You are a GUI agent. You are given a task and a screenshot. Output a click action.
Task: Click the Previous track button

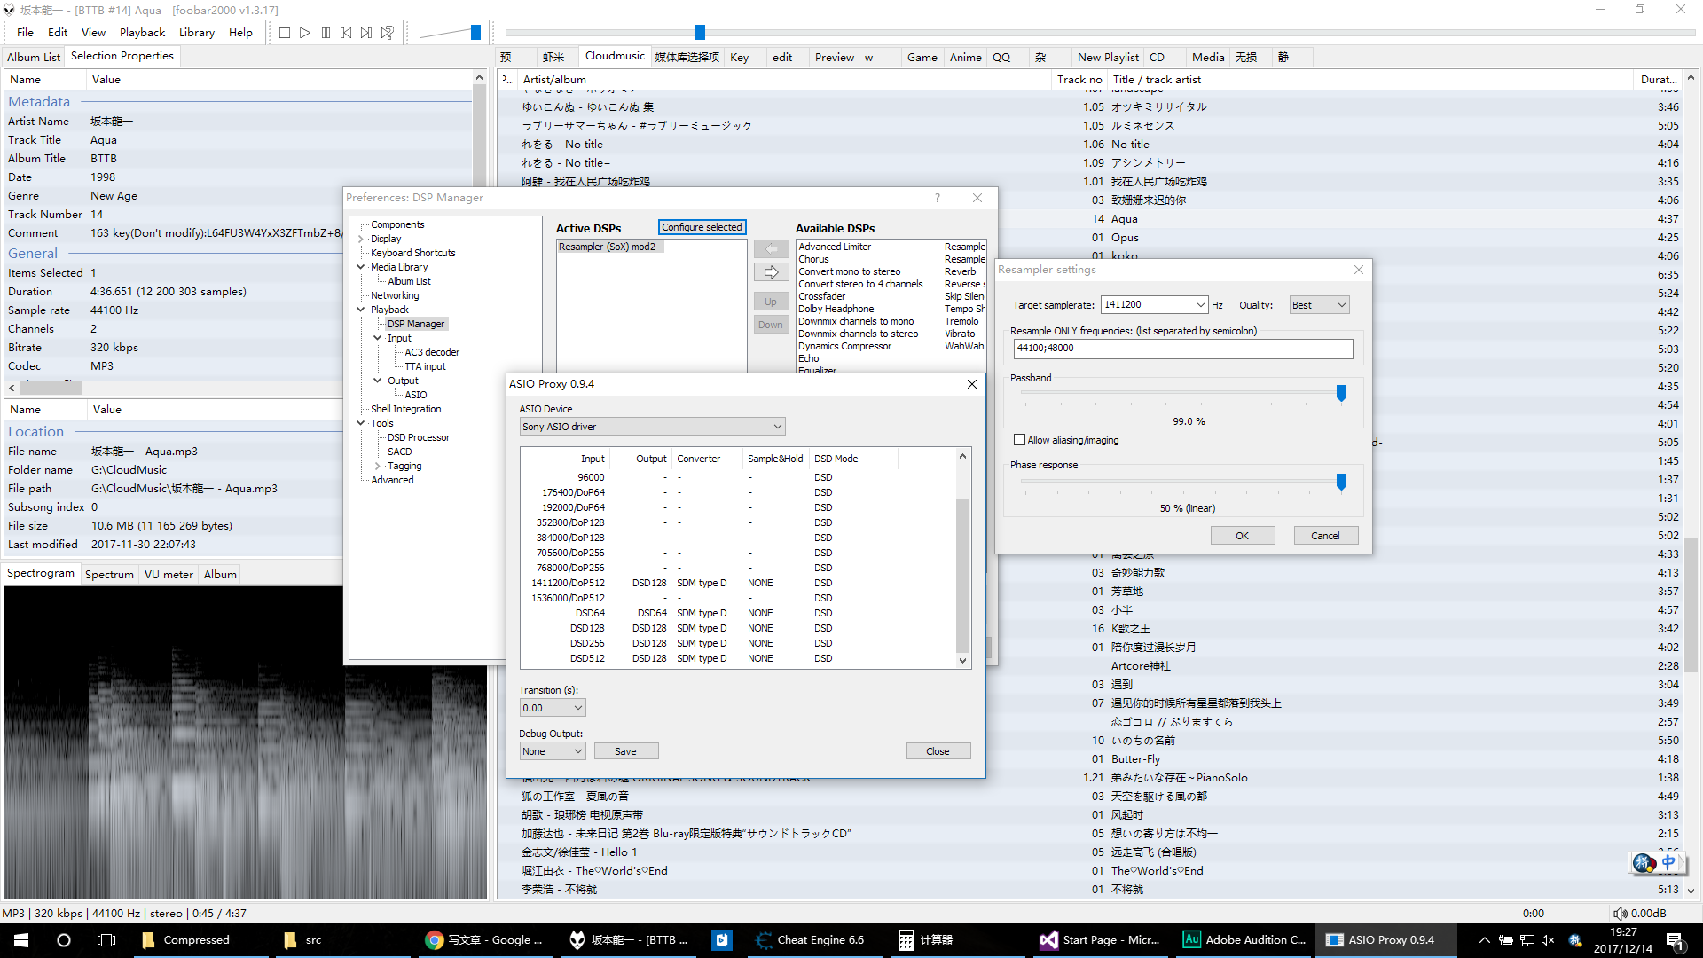tap(346, 33)
